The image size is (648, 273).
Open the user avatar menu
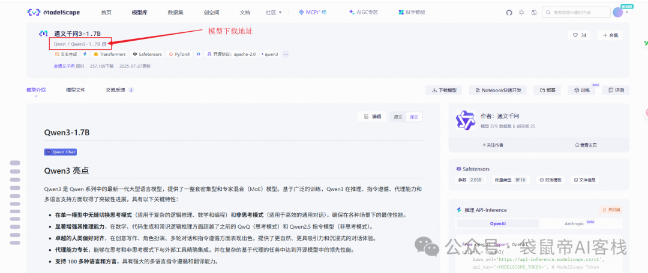[618, 13]
